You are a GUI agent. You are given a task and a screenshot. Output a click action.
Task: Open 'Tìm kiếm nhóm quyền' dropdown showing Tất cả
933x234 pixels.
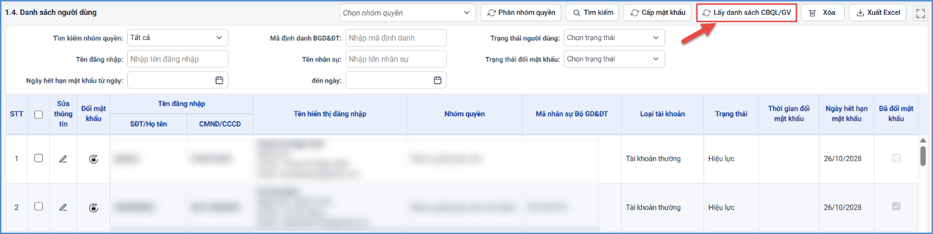click(x=178, y=38)
